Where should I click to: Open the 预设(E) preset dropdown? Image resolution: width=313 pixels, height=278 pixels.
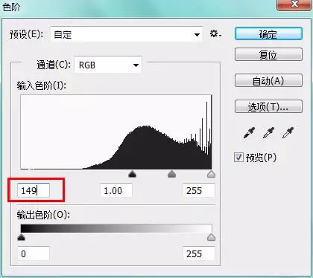127,34
